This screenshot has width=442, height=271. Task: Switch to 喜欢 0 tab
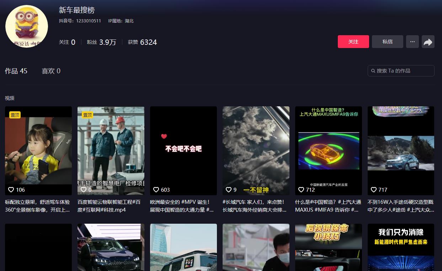tap(51, 71)
